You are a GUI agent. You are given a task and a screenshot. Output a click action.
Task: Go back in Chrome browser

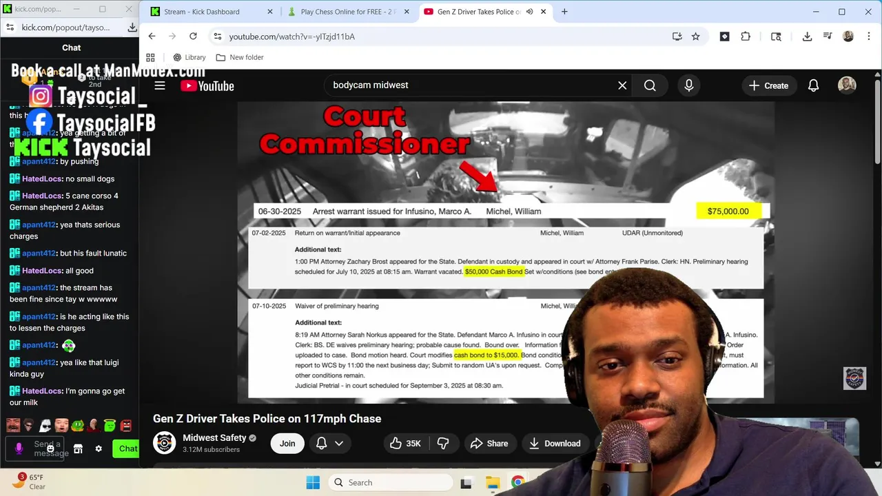click(152, 37)
